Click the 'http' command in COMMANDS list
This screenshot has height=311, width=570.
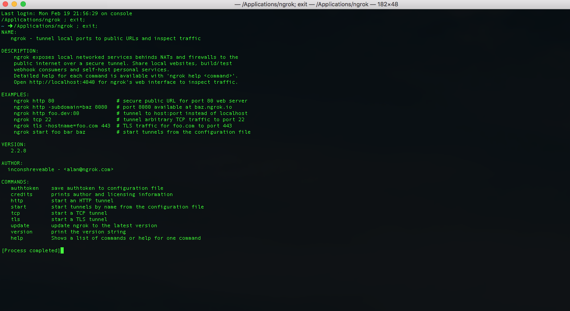point(17,201)
